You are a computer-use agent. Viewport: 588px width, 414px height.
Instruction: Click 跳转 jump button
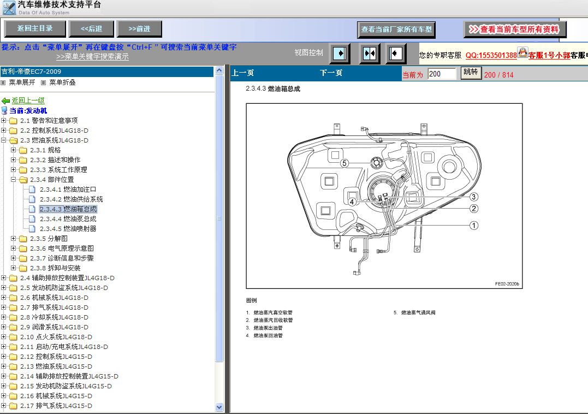point(471,73)
